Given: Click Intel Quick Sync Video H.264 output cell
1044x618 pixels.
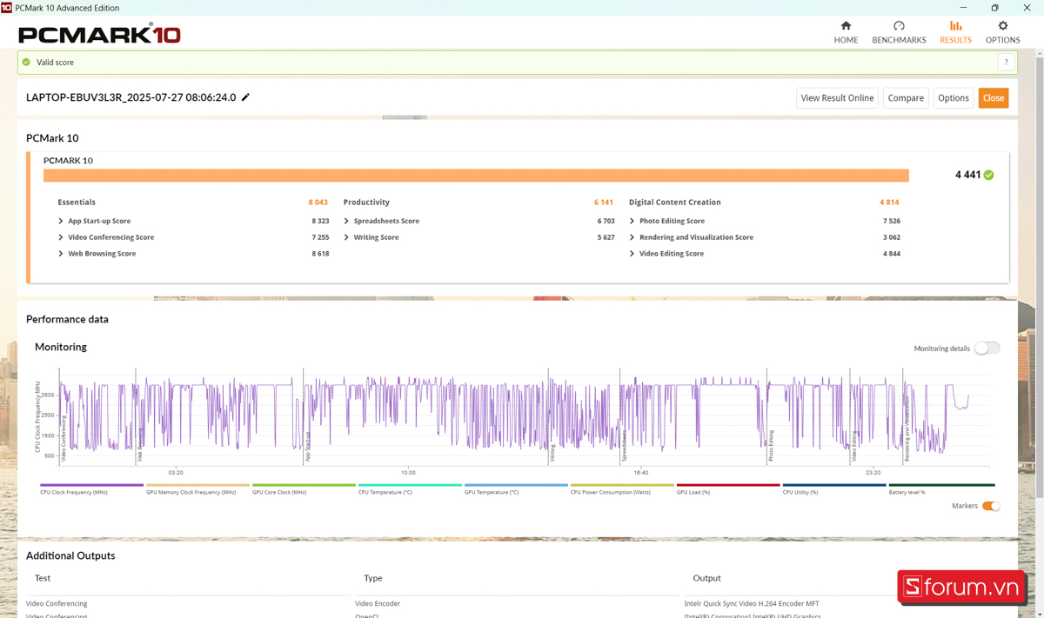Looking at the screenshot, I should [x=752, y=603].
